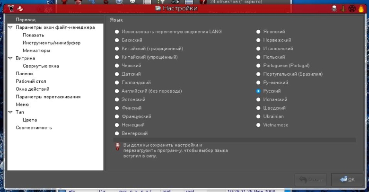Image resolution: width=369 pixels, height=192 pixels.
Task: Pick Испанский as the language
Action: (x=258, y=99)
